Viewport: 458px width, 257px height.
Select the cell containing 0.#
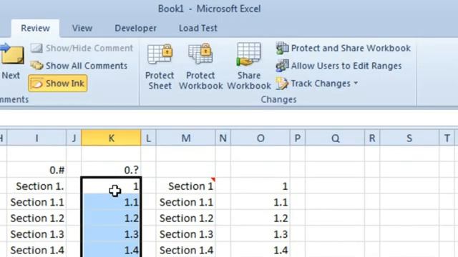36,170
